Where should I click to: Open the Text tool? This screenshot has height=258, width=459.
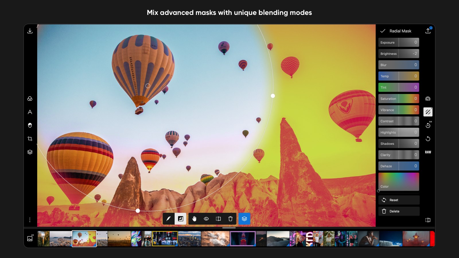30,112
